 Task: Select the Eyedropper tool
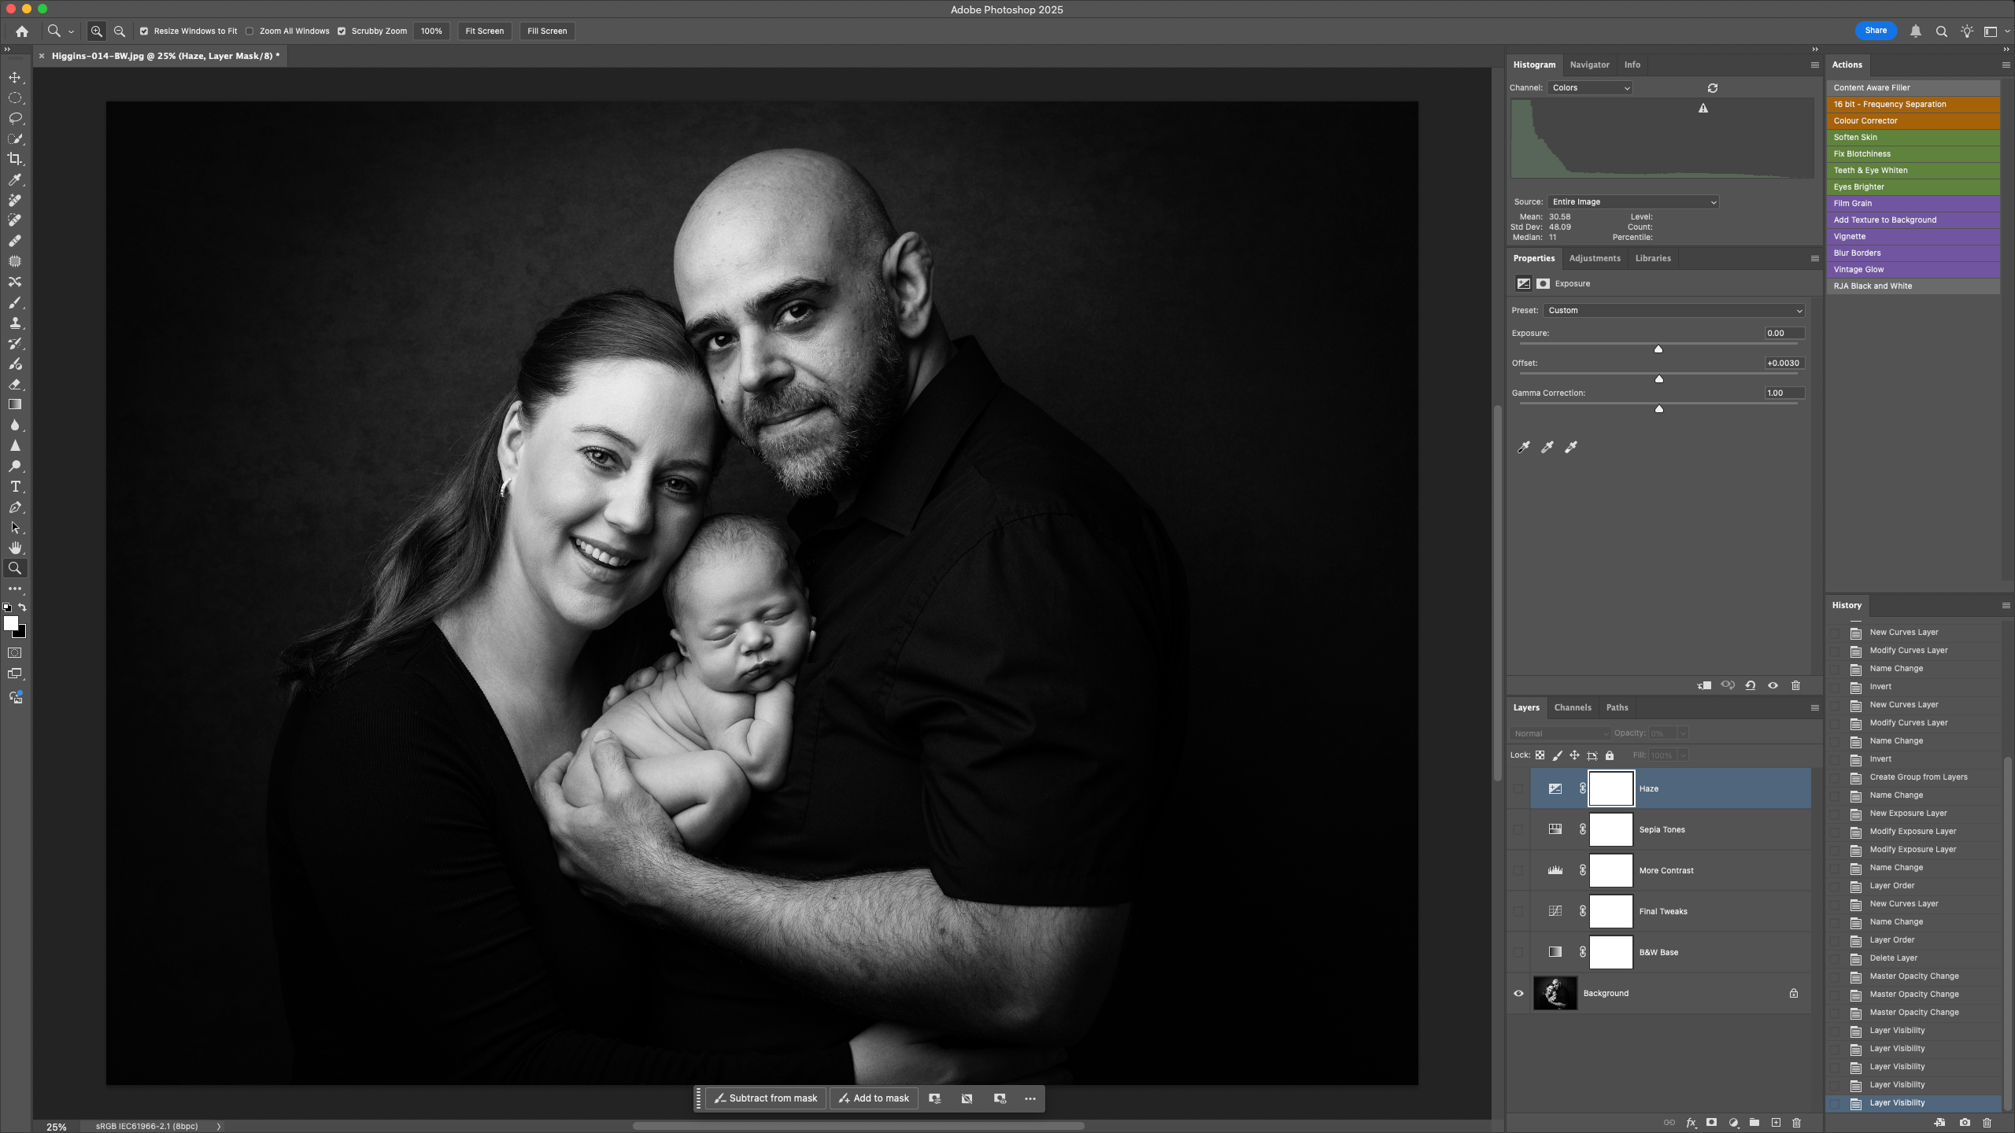click(15, 179)
